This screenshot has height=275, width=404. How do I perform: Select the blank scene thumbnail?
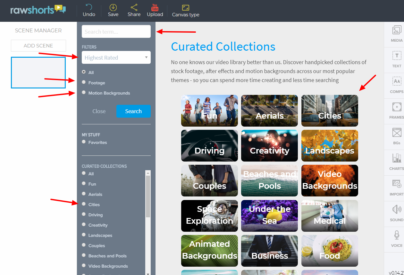coord(38,72)
